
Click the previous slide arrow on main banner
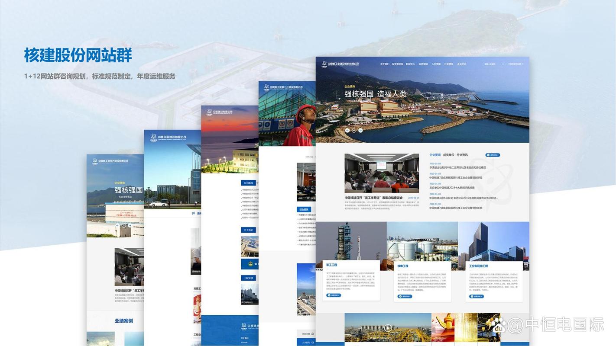347,130
